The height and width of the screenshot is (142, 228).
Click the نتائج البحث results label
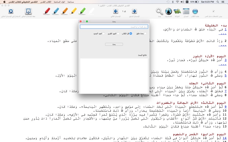tap(142, 55)
